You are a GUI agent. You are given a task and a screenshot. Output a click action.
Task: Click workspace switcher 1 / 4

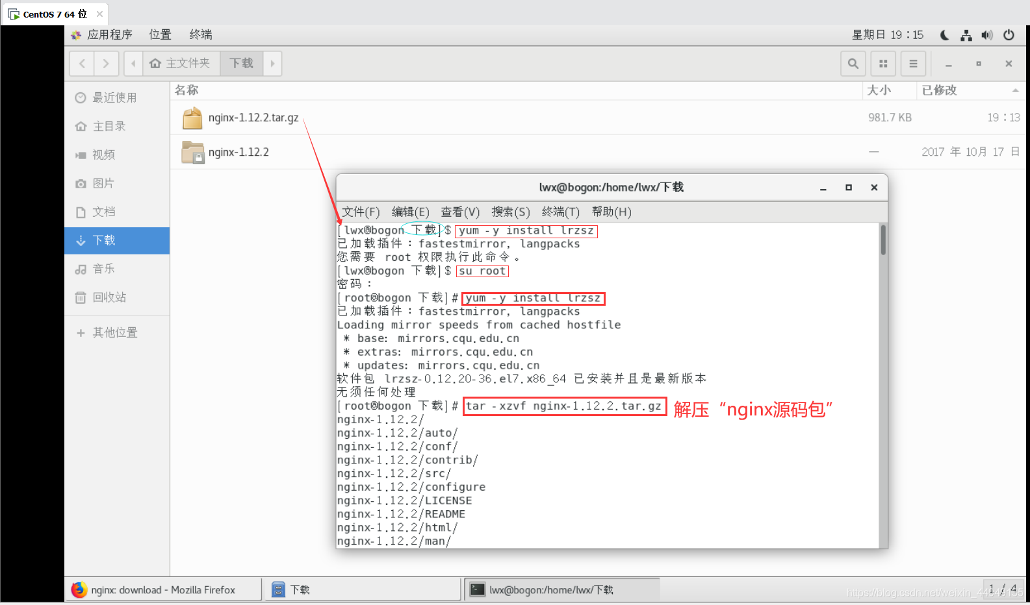tap(1004, 589)
